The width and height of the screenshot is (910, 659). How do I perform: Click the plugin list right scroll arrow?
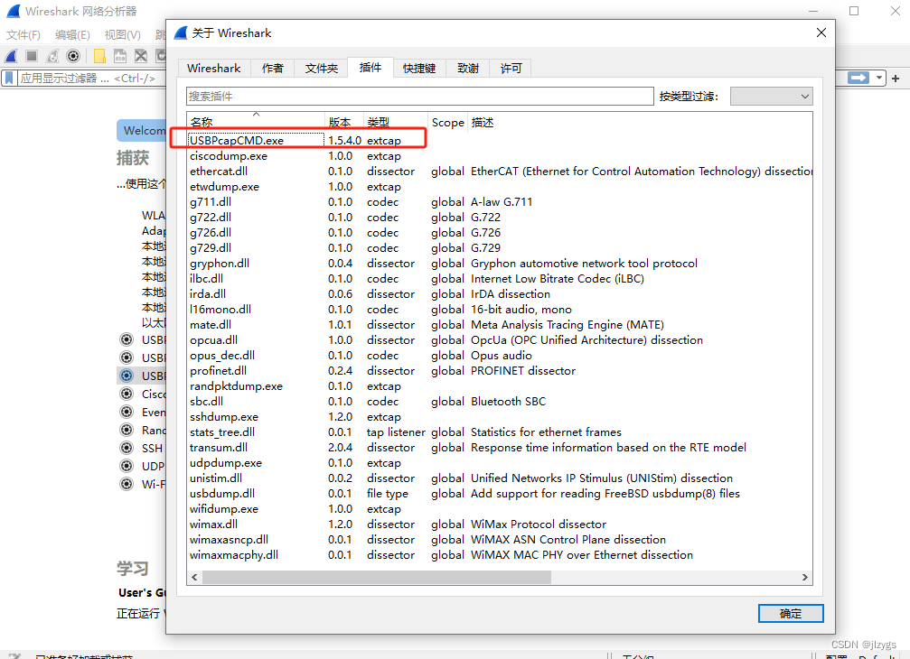[804, 577]
